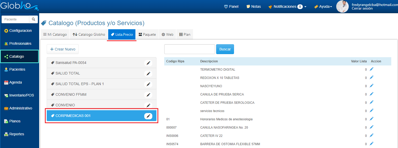Open Catalogo in the sidebar
The width and height of the screenshot is (398, 148).
click(x=20, y=56)
